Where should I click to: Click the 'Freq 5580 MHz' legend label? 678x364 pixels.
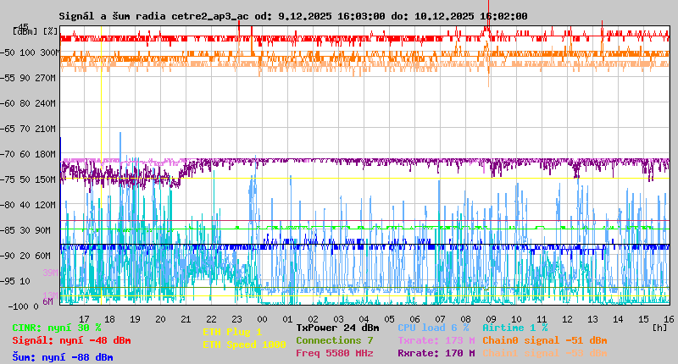(x=335, y=353)
